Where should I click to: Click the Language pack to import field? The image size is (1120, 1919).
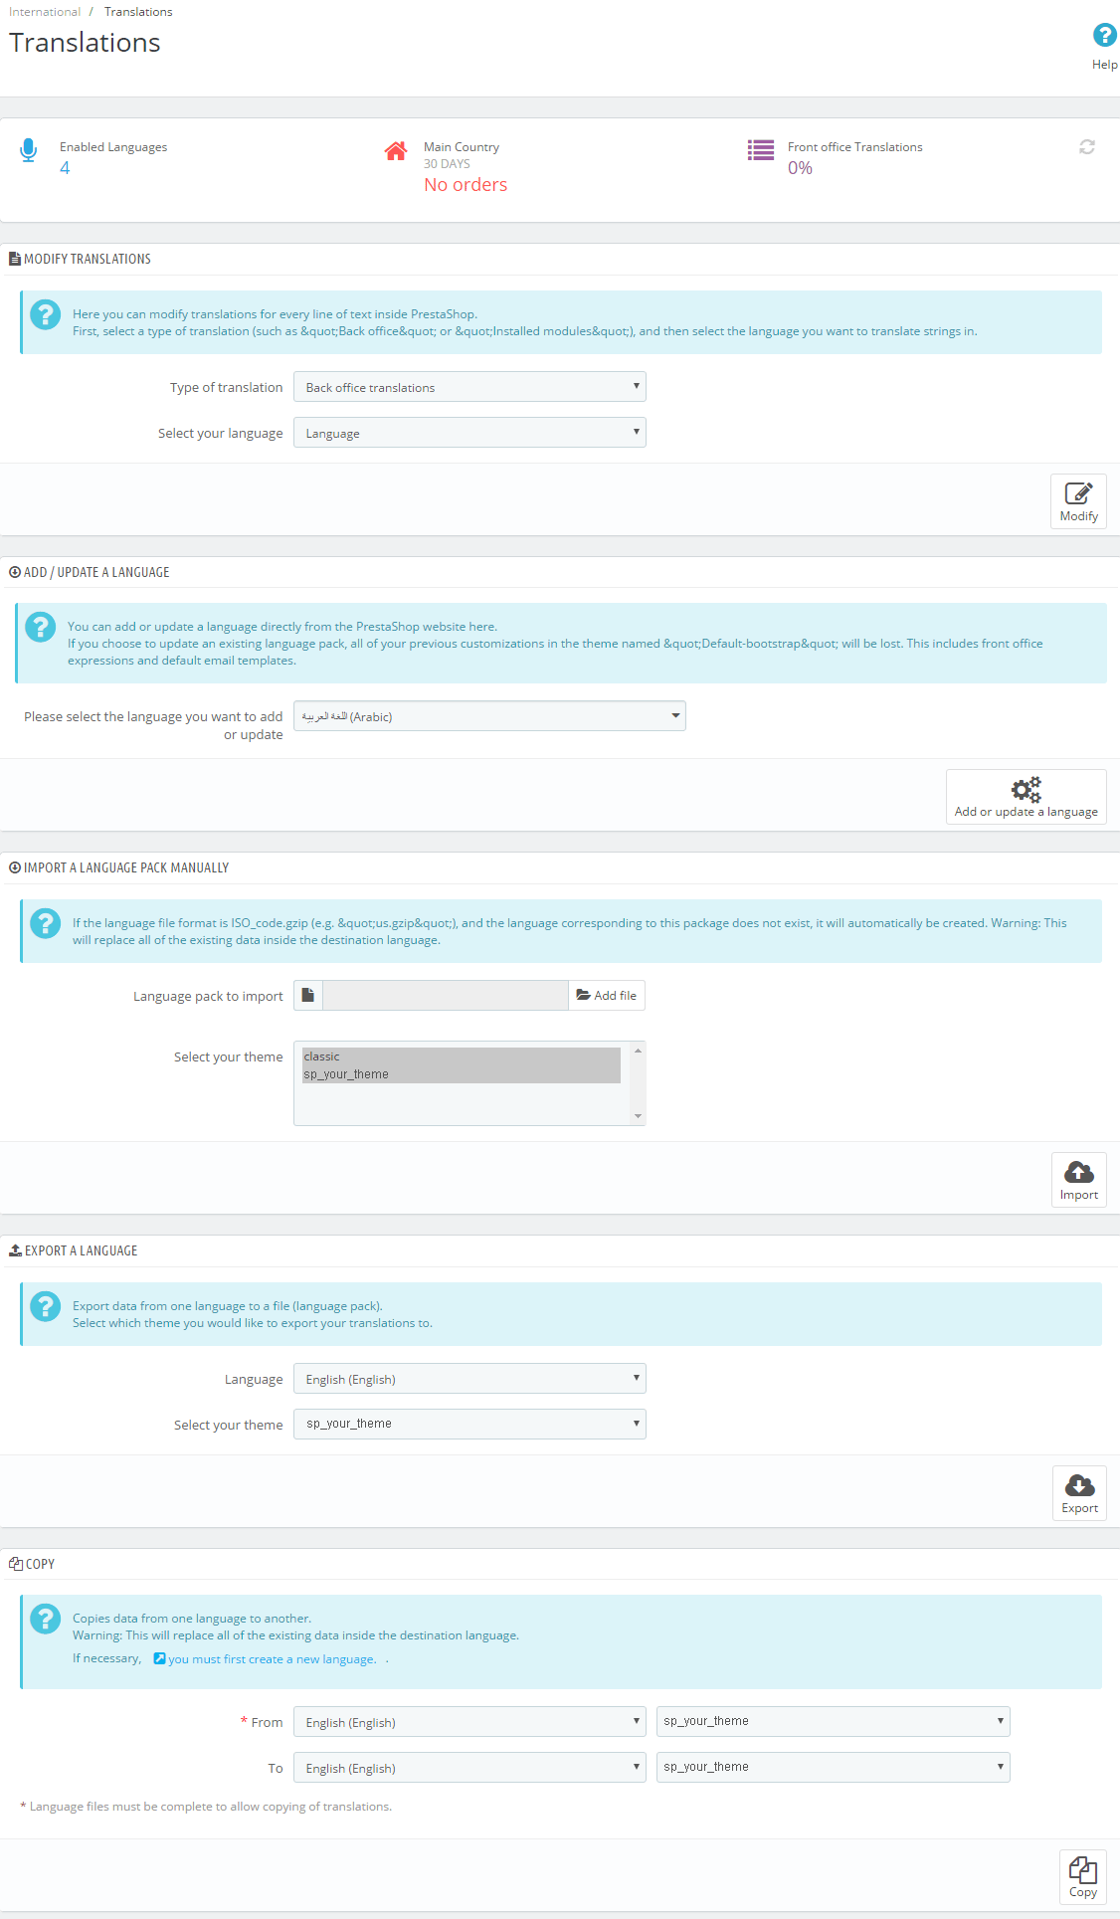pyautogui.click(x=445, y=996)
